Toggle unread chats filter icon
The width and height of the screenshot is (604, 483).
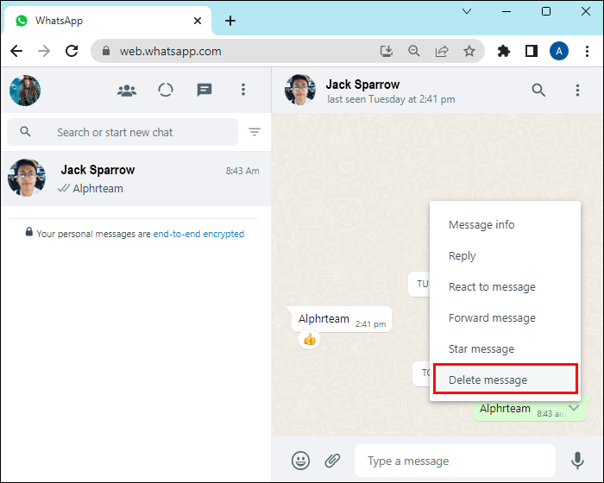click(x=255, y=132)
